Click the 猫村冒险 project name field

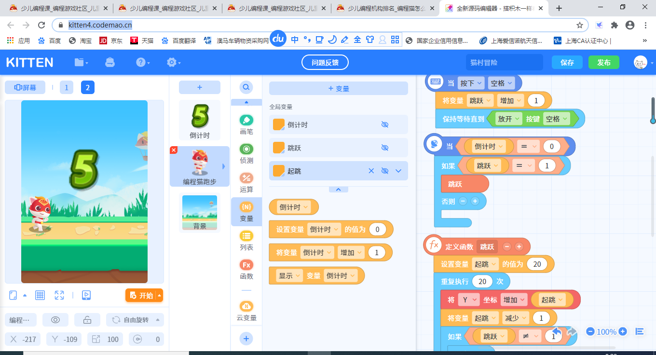(x=505, y=62)
